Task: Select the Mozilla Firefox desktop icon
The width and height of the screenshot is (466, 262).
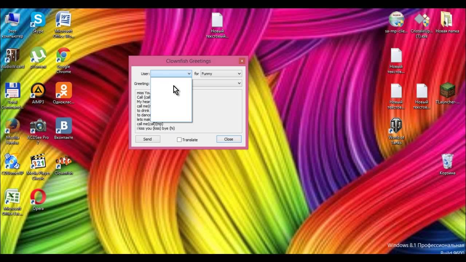Action: pyautogui.click(x=12, y=131)
